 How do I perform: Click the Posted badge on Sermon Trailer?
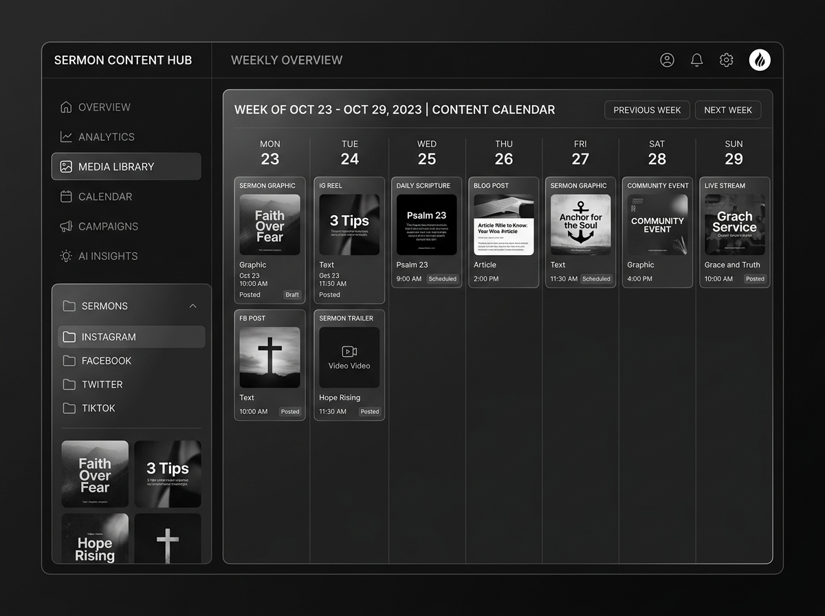[370, 412]
